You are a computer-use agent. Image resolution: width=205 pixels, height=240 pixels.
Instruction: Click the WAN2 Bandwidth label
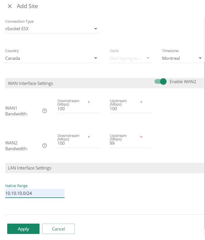[x=16, y=146]
